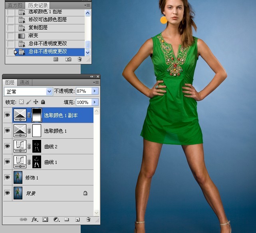Viewport: 256px width, 233px height.
Task: Open layer styles fx icon
Action: [x=35, y=219]
